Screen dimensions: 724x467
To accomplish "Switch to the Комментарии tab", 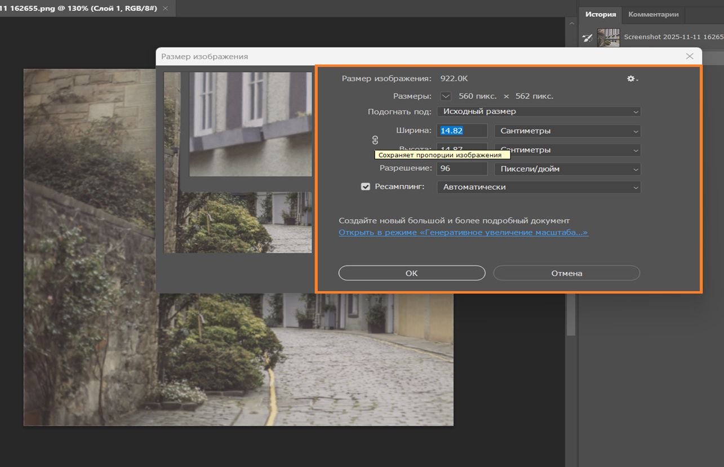I will [x=653, y=15].
